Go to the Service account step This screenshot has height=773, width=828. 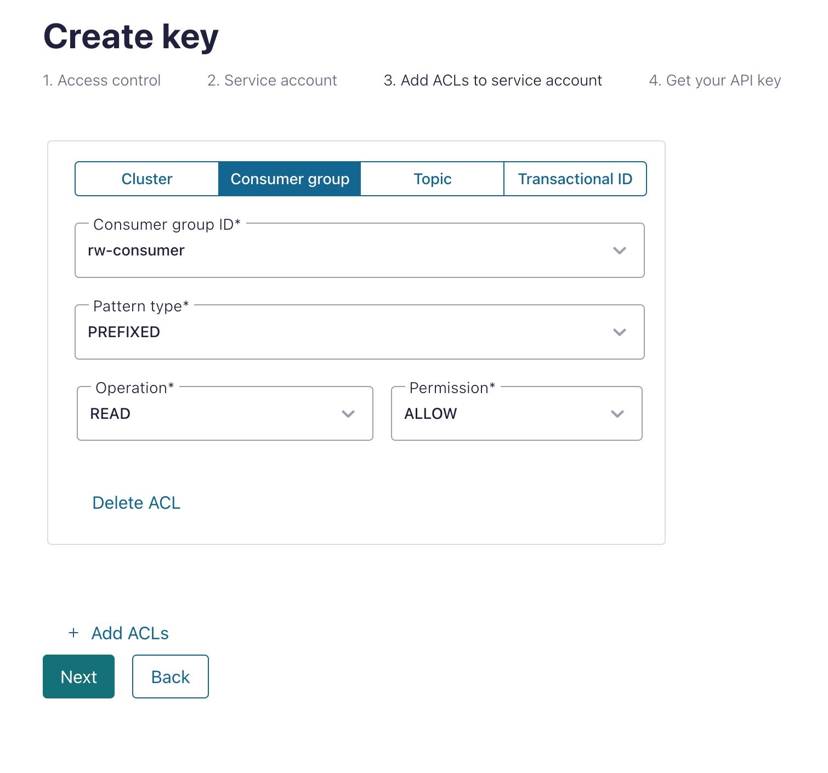pos(272,81)
